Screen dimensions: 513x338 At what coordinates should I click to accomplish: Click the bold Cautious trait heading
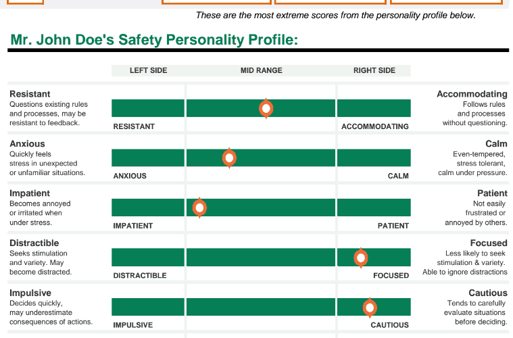487,293
